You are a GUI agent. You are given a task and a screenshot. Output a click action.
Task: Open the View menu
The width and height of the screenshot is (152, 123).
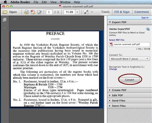[x=53, y=2]
